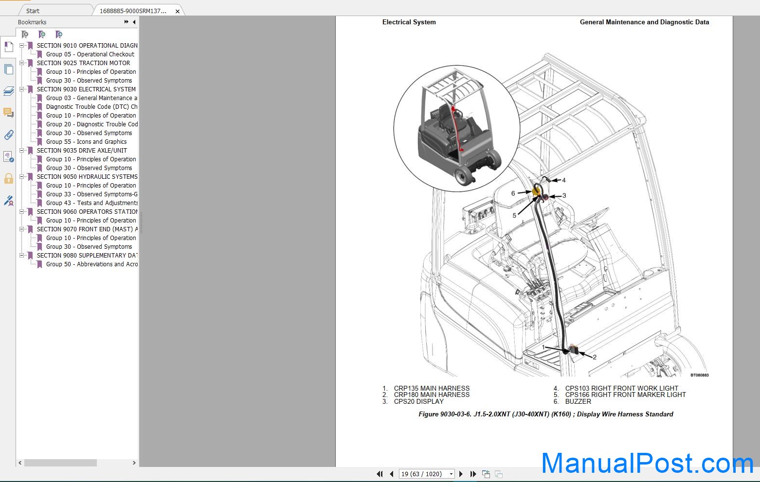The height and width of the screenshot is (482, 760).
Task: Open the Page Thumbnails panel icon
Action: [x=8, y=69]
